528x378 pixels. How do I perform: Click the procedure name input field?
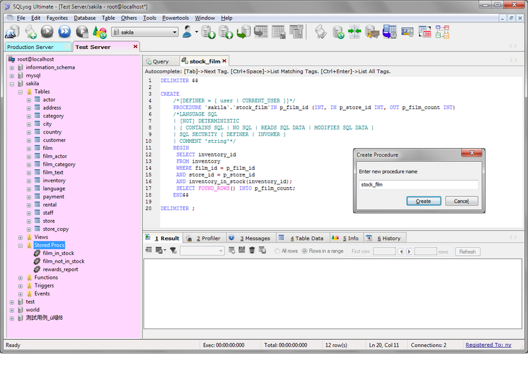pos(418,185)
